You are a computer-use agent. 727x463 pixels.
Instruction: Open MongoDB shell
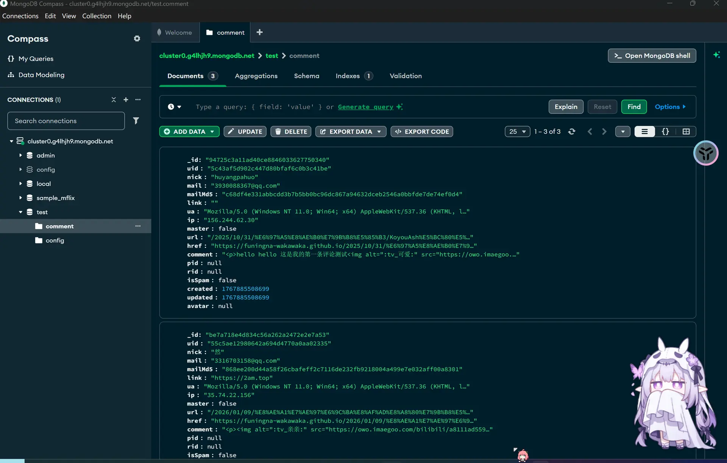[x=652, y=56]
